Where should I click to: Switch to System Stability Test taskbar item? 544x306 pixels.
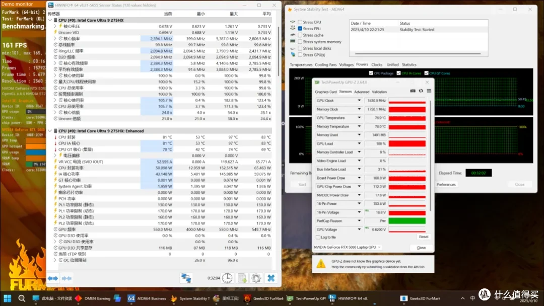click(190, 298)
